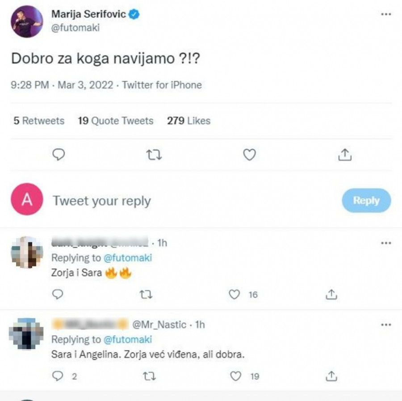The width and height of the screenshot is (402, 401).
Task: Open more options on 'Zorja i Sara' reply
Action: click(385, 243)
